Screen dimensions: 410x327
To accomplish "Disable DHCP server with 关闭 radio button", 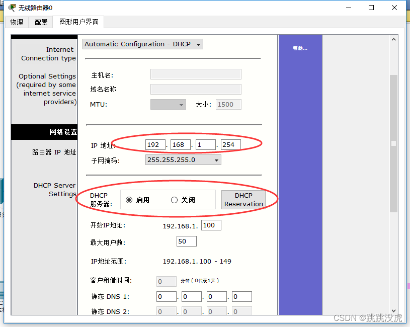I will click(x=175, y=200).
